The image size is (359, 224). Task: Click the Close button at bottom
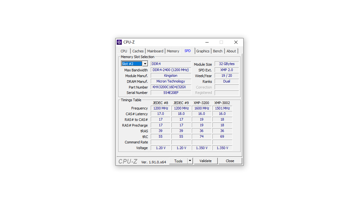click(230, 161)
